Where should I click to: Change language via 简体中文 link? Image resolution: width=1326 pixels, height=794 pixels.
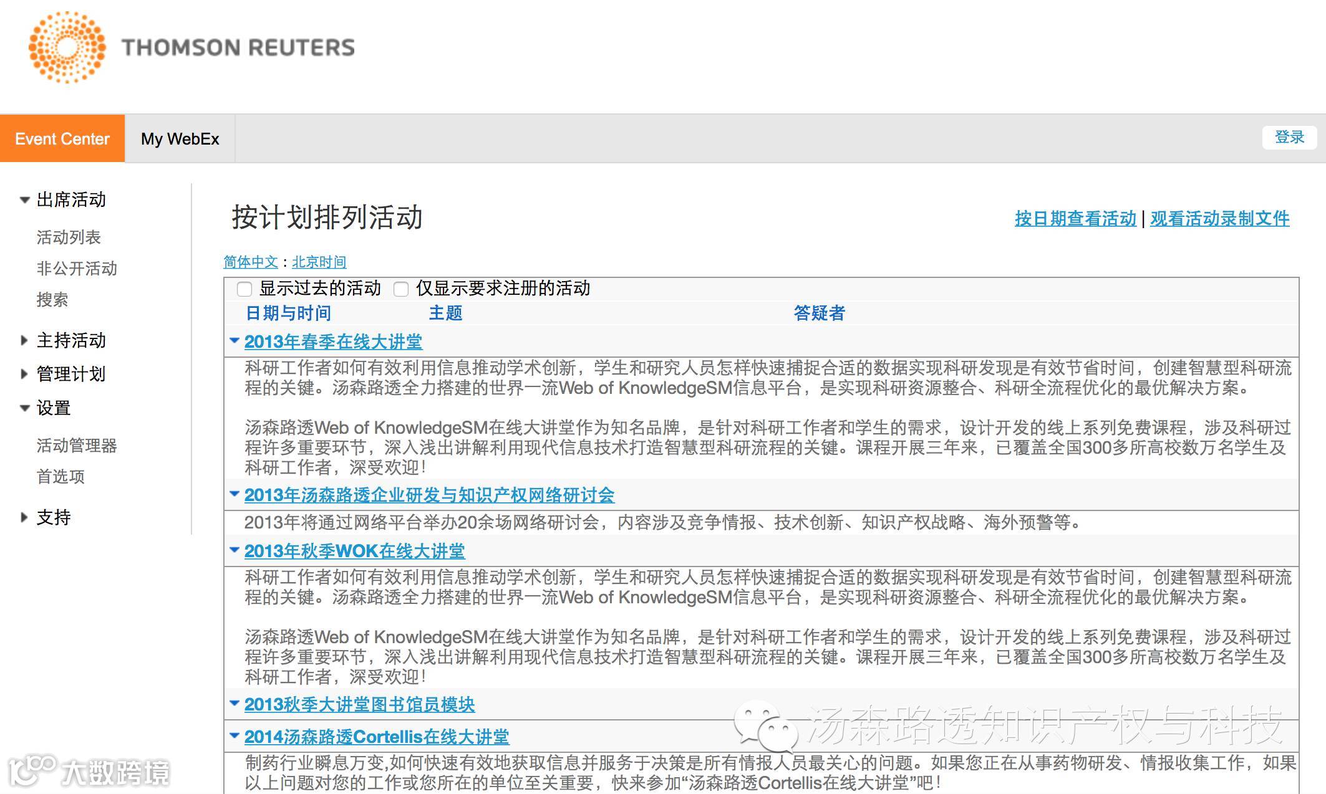point(251,262)
